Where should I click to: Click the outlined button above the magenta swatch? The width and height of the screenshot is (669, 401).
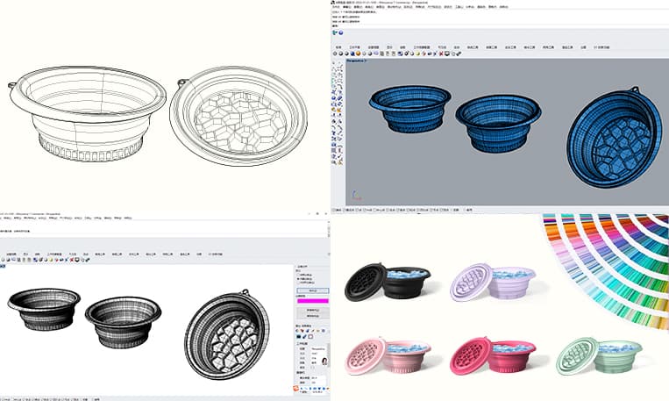(313, 290)
